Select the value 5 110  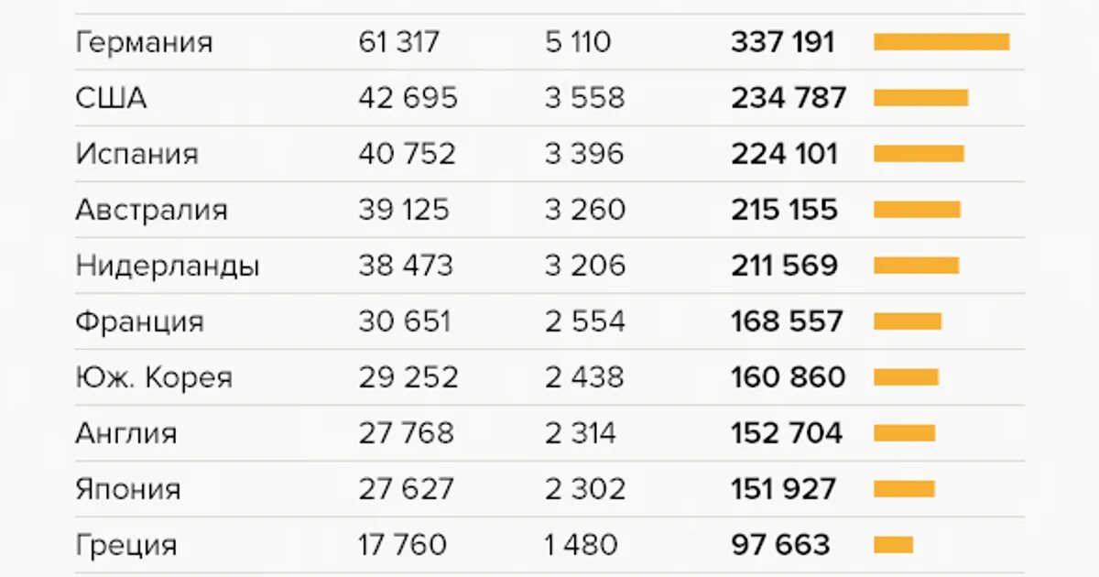pyautogui.click(x=578, y=42)
